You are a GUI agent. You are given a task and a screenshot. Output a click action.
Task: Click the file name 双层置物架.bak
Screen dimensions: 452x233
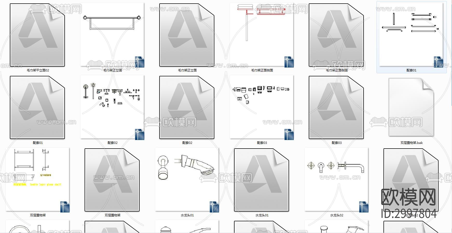coord(412,143)
